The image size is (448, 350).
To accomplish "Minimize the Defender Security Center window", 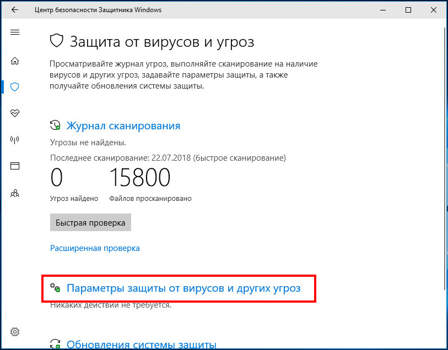I will click(x=383, y=10).
